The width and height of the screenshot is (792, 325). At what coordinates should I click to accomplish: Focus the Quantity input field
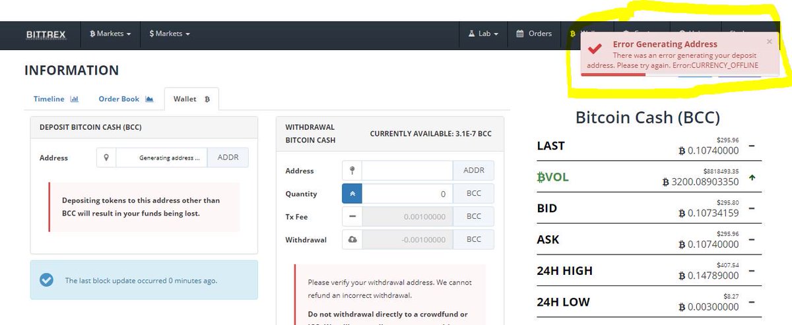(407, 194)
